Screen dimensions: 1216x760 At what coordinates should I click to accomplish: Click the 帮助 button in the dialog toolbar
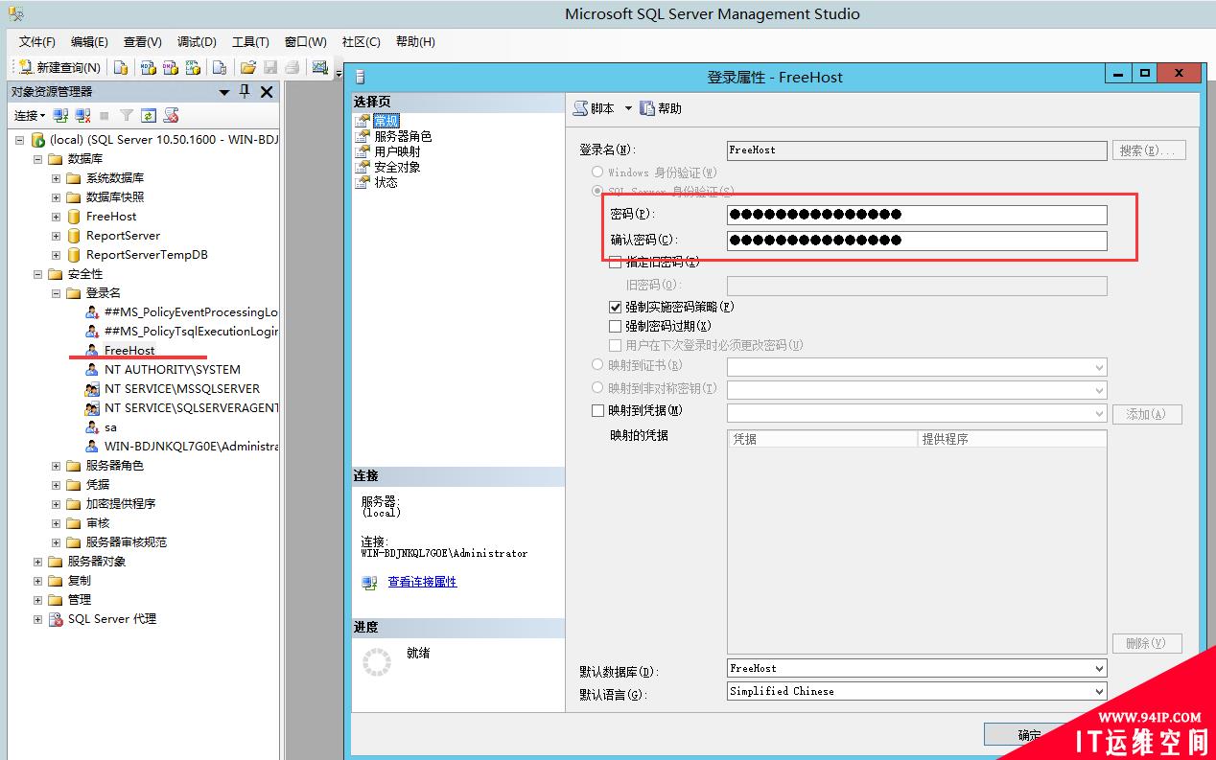coord(661,108)
